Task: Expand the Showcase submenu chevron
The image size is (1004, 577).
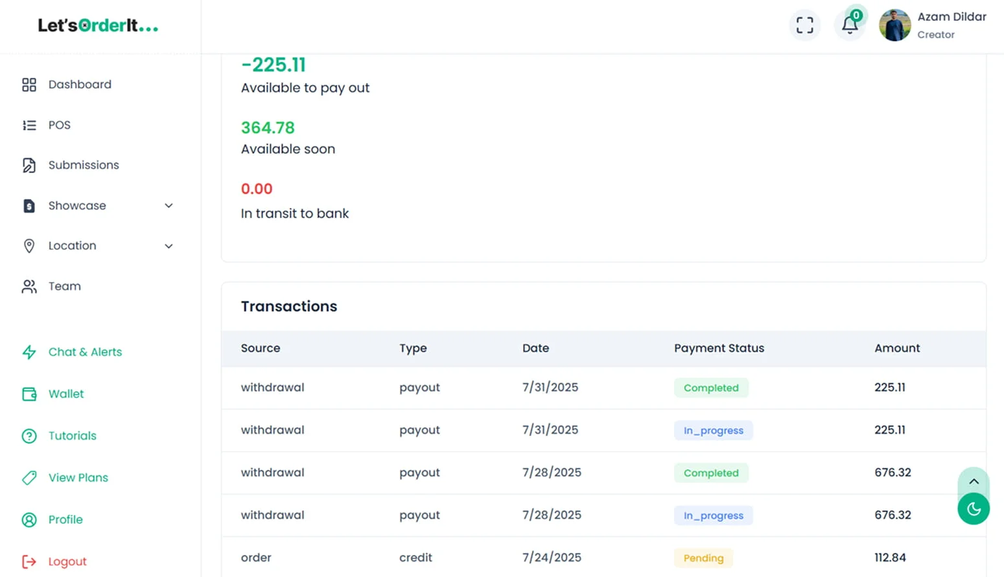Action: click(169, 206)
